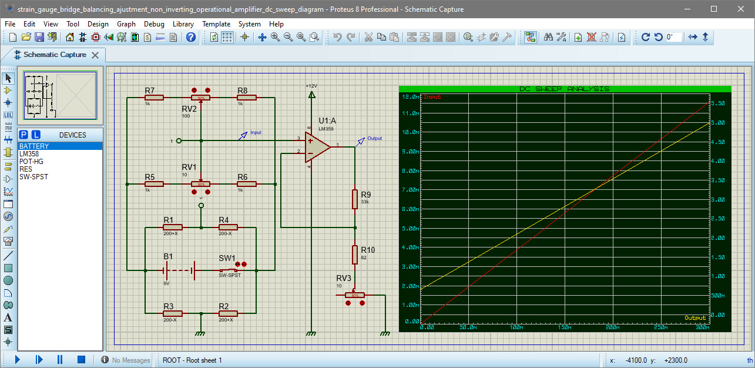Click the Undo arrow icon
755x368 pixels.
pos(337,37)
